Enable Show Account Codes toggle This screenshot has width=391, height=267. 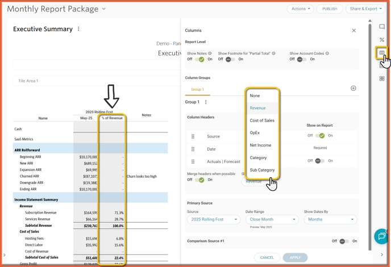(301, 59)
